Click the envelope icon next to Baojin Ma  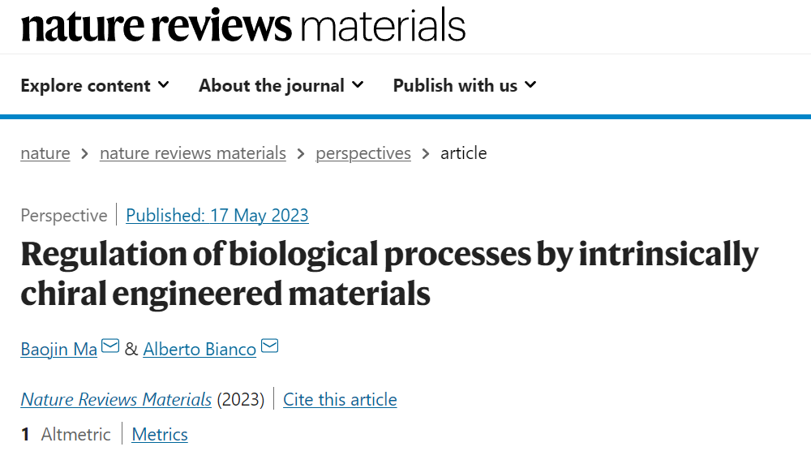pos(110,346)
